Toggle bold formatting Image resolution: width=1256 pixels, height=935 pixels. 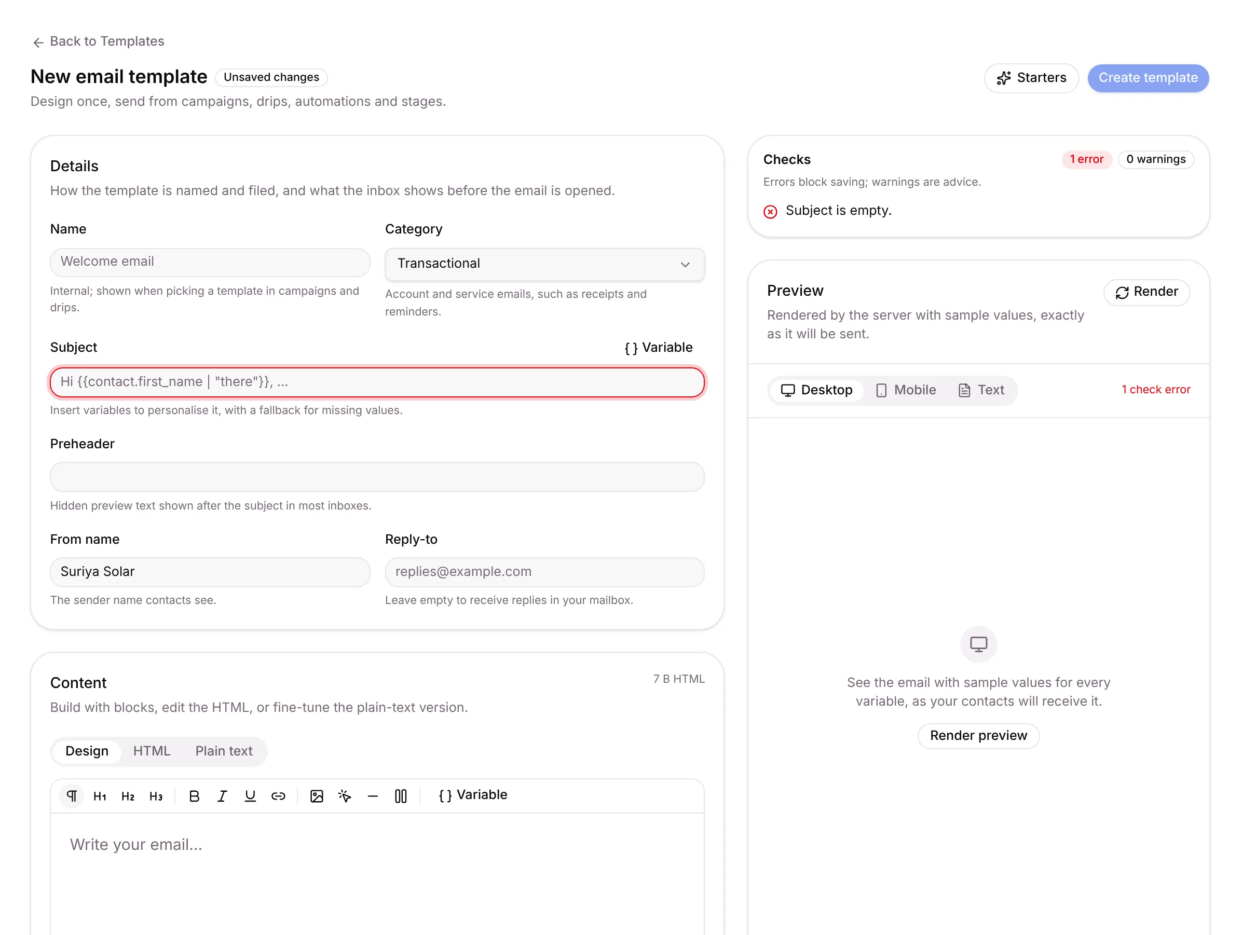[x=194, y=796]
